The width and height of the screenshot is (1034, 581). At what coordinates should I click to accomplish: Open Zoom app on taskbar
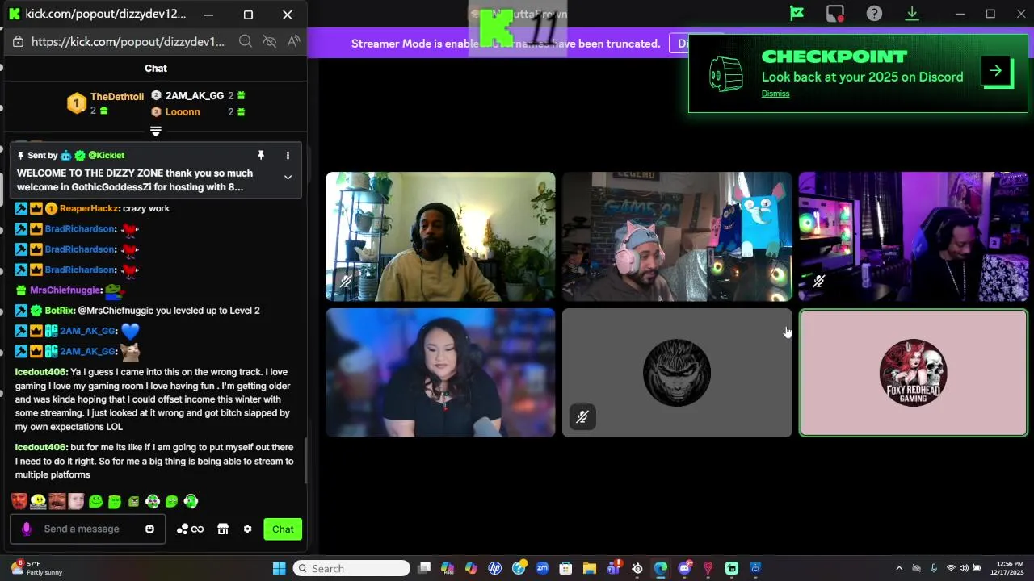tap(542, 568)
